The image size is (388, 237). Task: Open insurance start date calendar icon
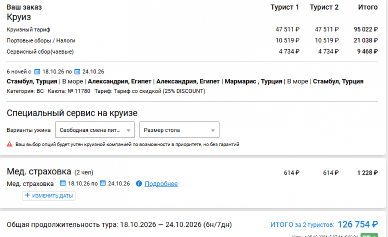click(63, 183)
